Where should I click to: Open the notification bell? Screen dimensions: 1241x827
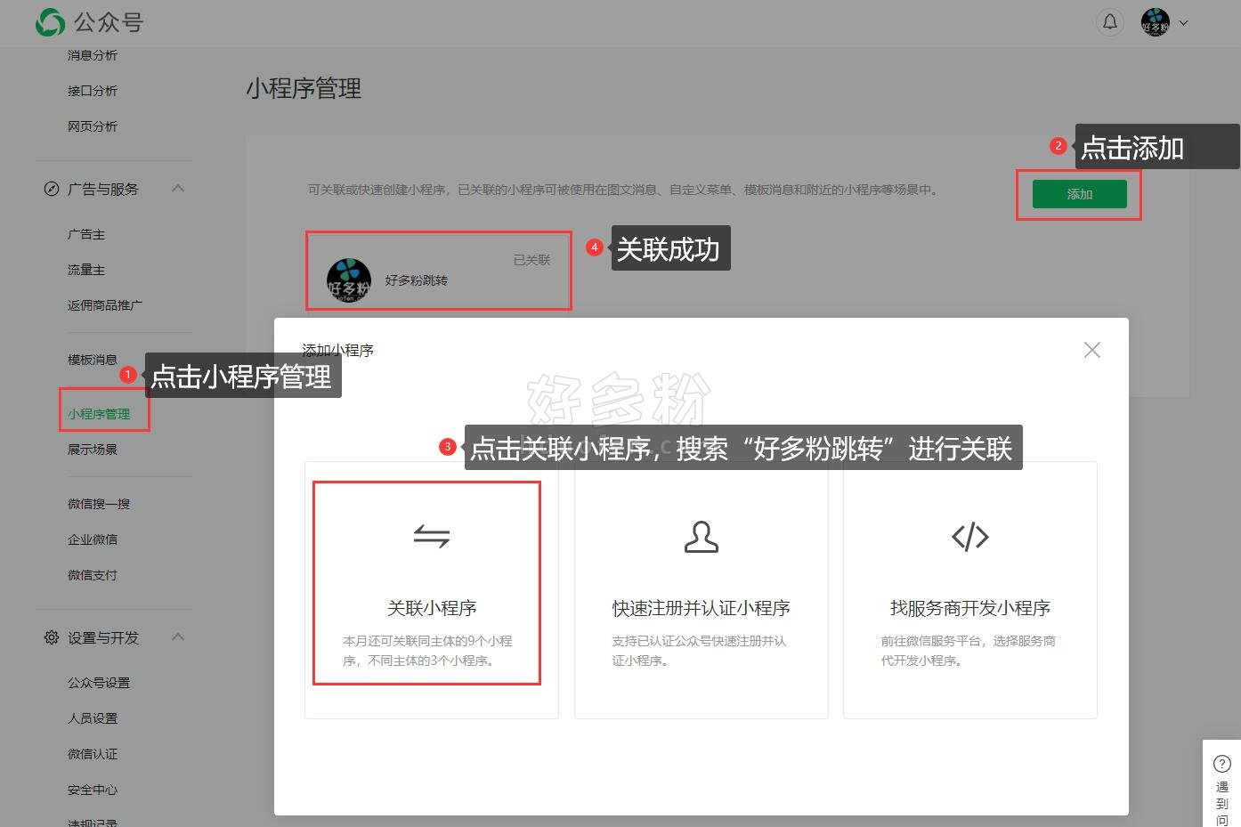[x=1110, y=22]
